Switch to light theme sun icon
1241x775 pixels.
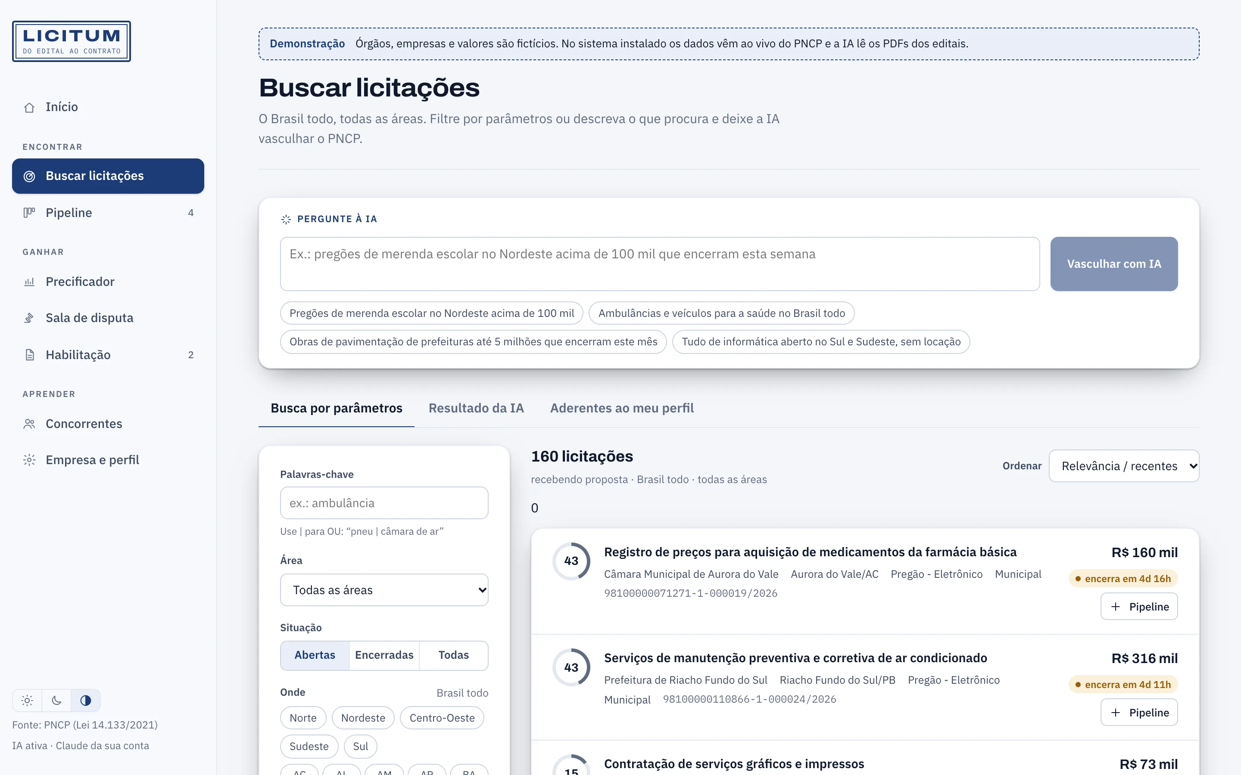click(27, 700)
